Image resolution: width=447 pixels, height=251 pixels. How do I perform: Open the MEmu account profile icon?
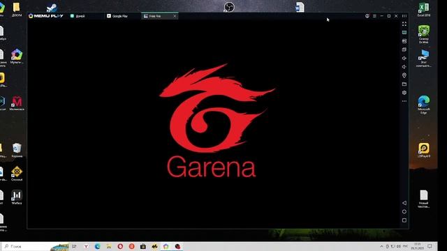click(x=367, y=16)
